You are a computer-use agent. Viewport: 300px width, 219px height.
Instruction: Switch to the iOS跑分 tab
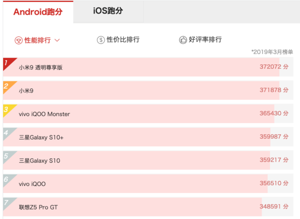[108, 11]
